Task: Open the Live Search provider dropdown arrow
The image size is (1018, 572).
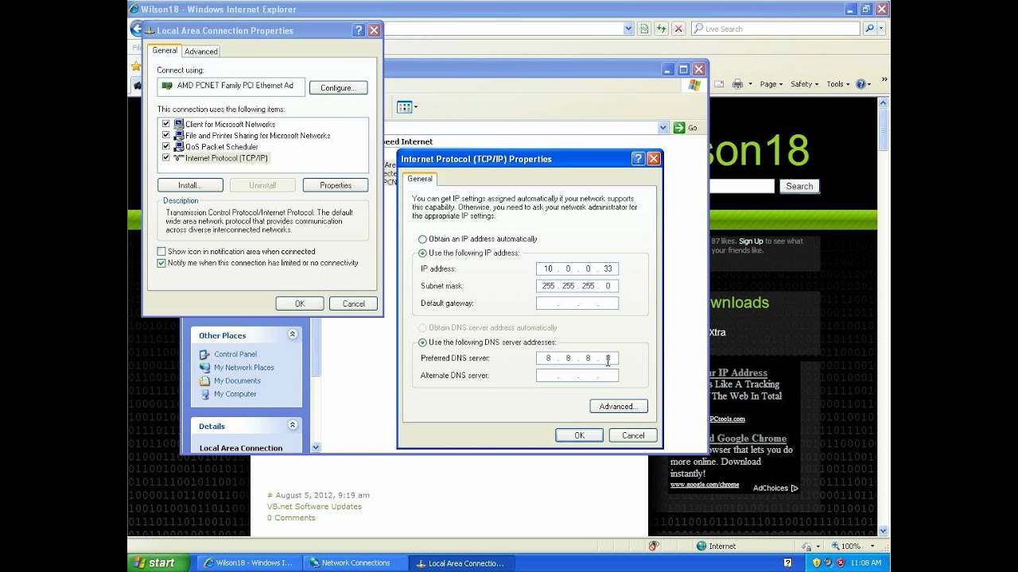Action: pos(882,29)
